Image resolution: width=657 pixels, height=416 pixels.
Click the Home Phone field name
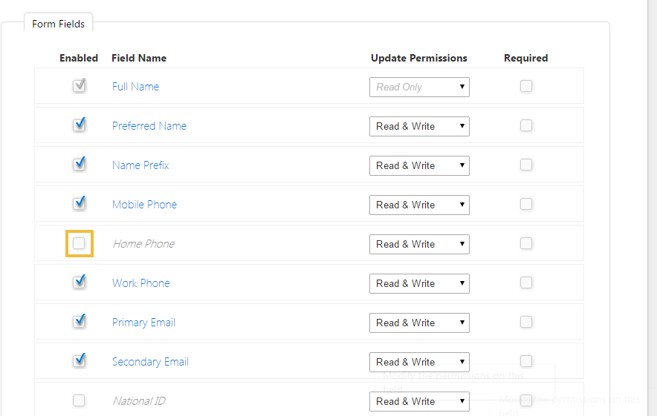(x=143, y=244)
